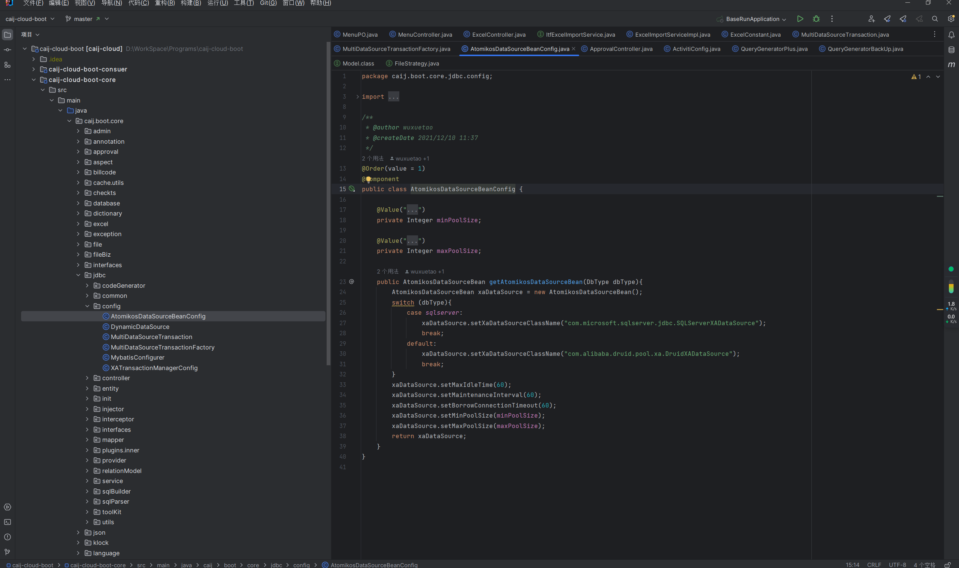959x568 pixels.
Task: Jump to next highlighted error arrow
Action: [938, 77]
